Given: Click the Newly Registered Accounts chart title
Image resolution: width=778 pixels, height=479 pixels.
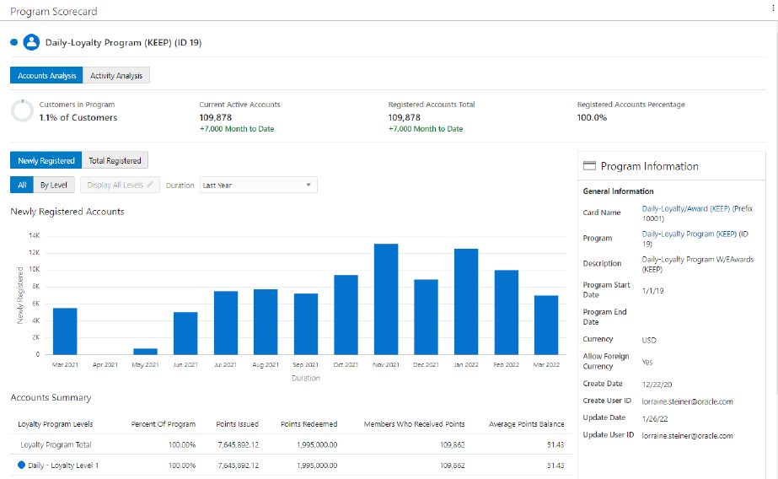Looking at the screenshot, I should 67,212.
